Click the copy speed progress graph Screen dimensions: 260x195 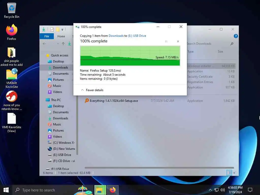[130, 56]
